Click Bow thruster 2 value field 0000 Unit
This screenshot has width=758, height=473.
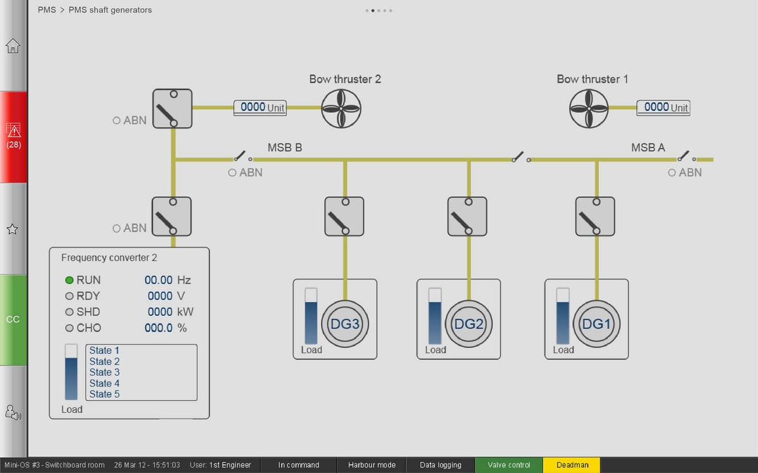[x=260, y=107]
